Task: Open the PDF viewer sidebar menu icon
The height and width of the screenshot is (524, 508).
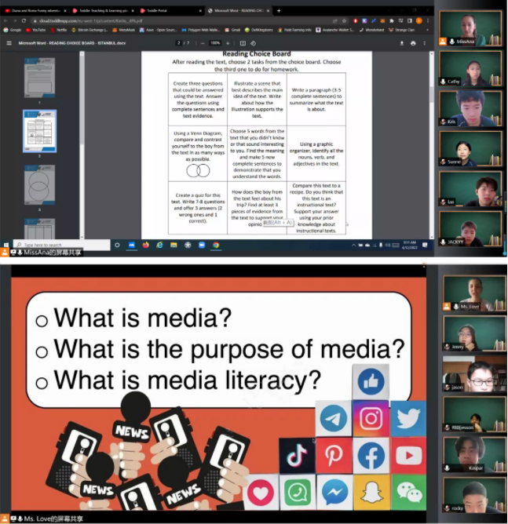Action: 9,43
